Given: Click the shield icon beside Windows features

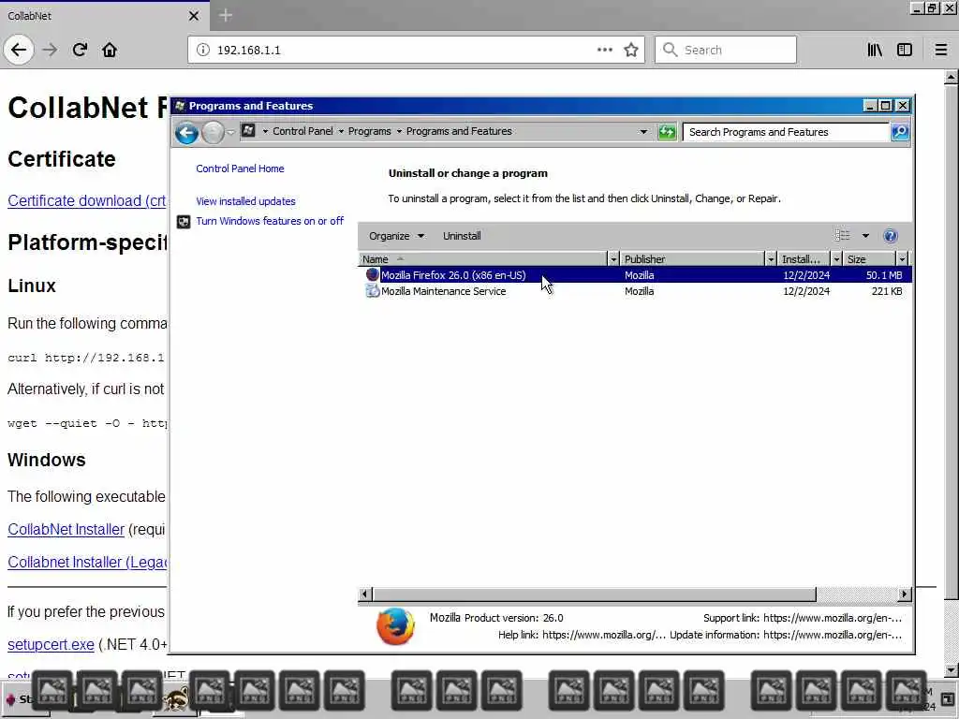Looking at the screenshot, I should pyautogui.click(x=184, y=221).
